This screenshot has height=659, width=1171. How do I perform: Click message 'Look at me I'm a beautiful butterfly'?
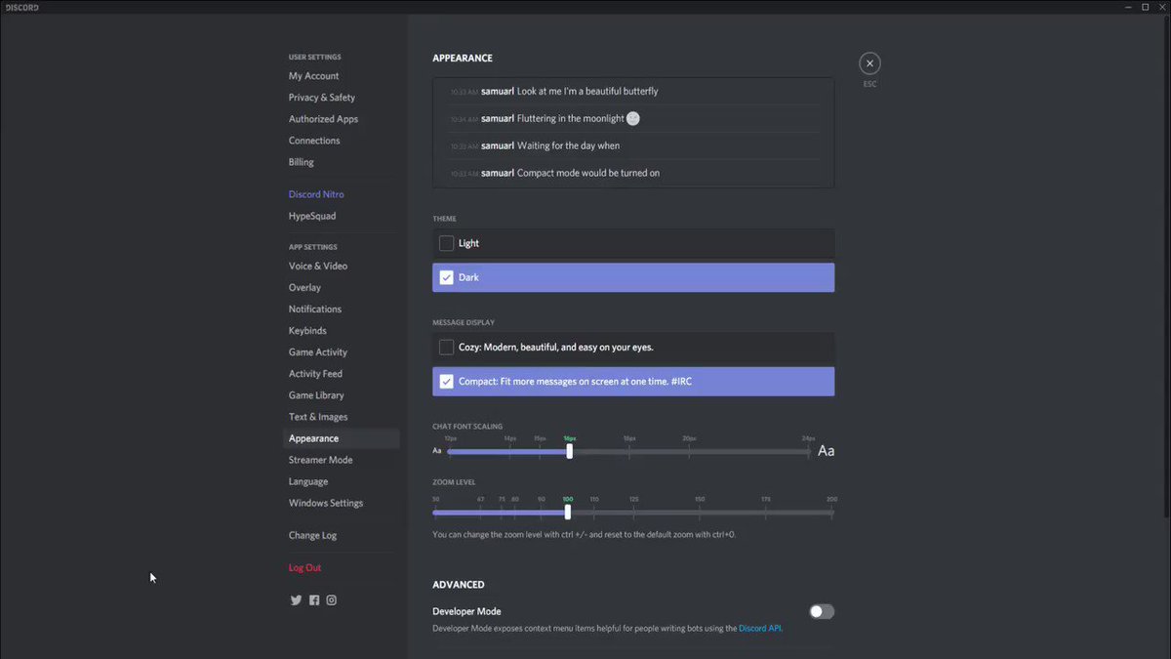click(x=587, y=91)
